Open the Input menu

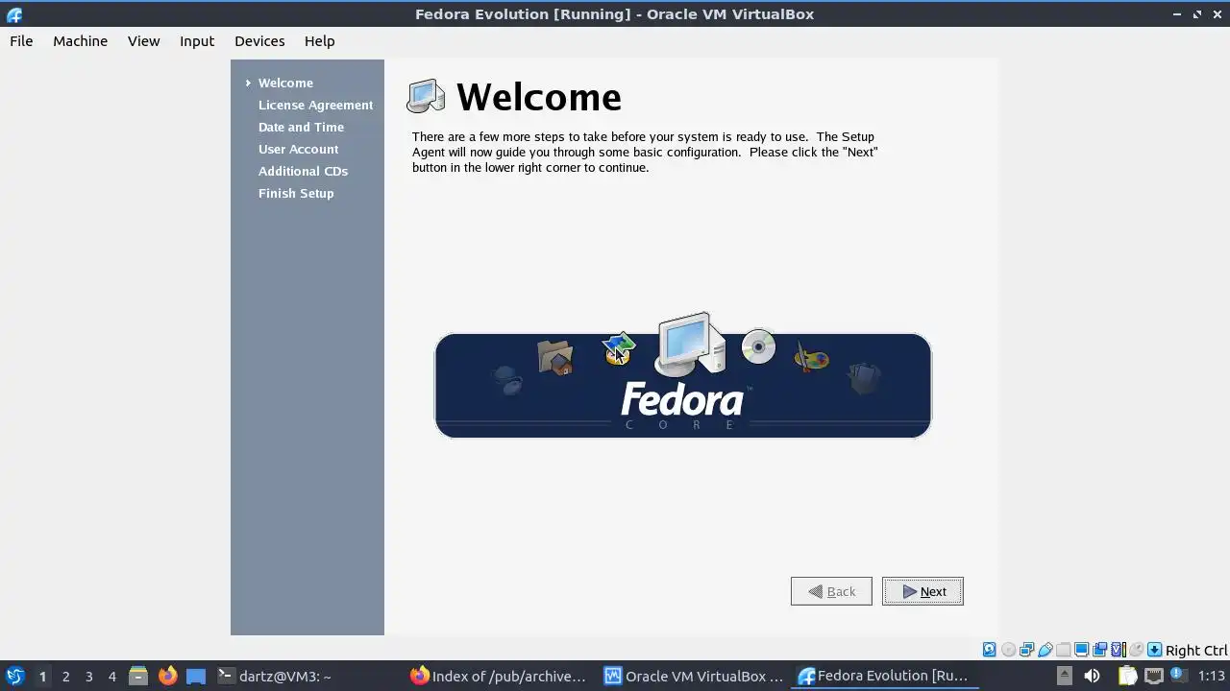[197, 41]
